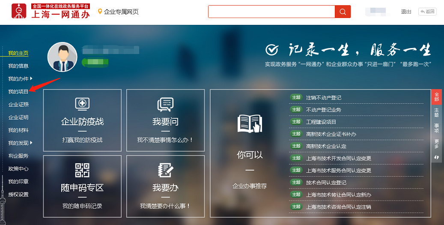
Task: Open the 上海市技术服务合同认定变更 link
Action: coord(339,171)
